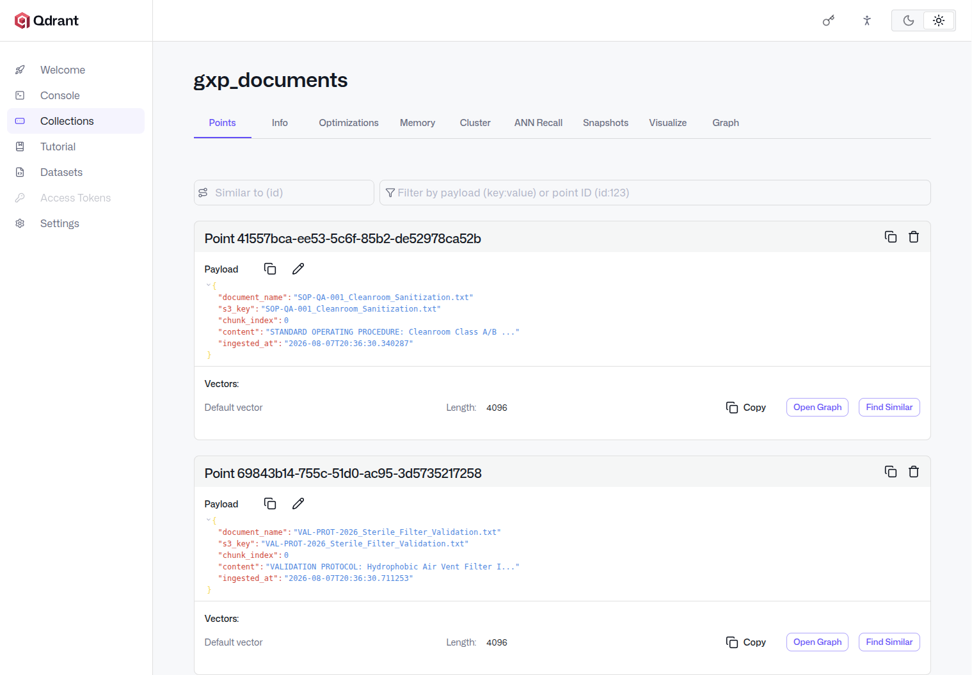Copy default vector of point 69843b14

[x=746, y=642]
